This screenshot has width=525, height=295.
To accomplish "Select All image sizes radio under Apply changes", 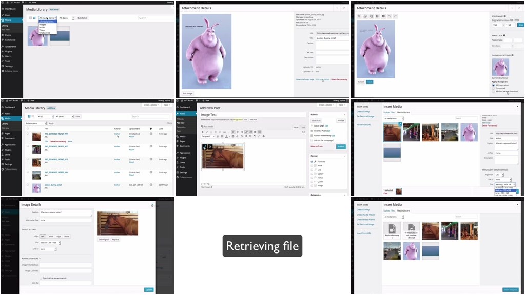I will pyautogui.click(x=493, y=85).
